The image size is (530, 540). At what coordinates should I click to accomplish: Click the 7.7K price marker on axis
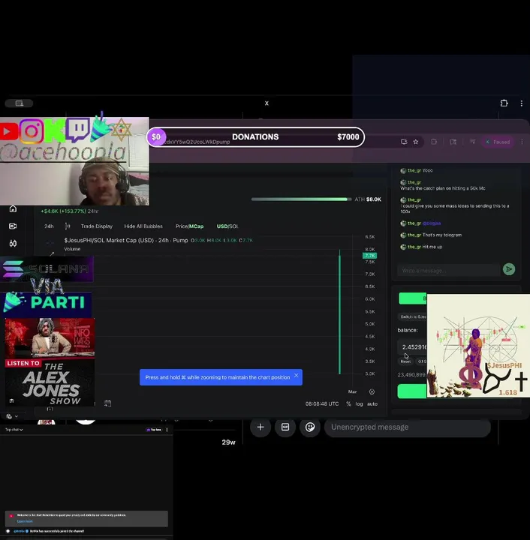tap(369, 256)
